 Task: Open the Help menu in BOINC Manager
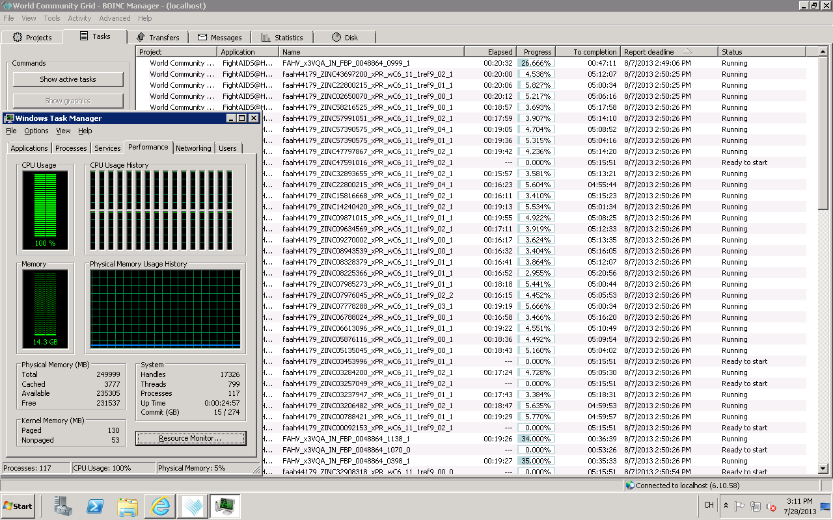click(145, 18)
